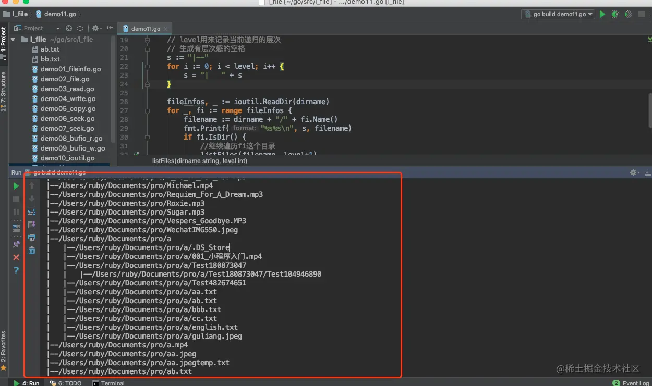This screenshot has width=652, height=386.
Task: Click the stop square in top toolbar
Action: coord(642,14)
